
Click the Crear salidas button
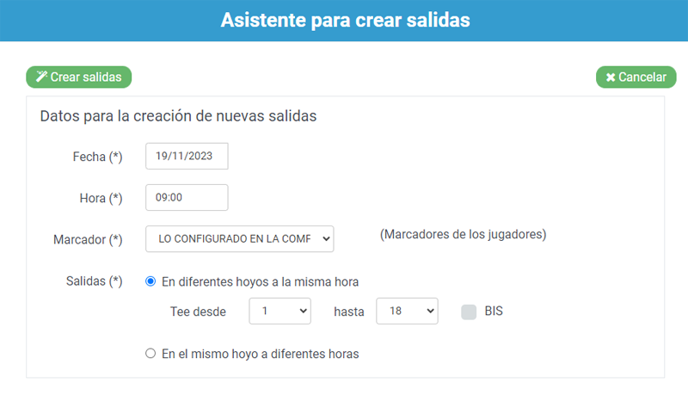coord(79,77)
